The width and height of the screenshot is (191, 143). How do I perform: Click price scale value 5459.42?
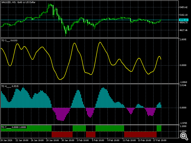click(184, 7)
